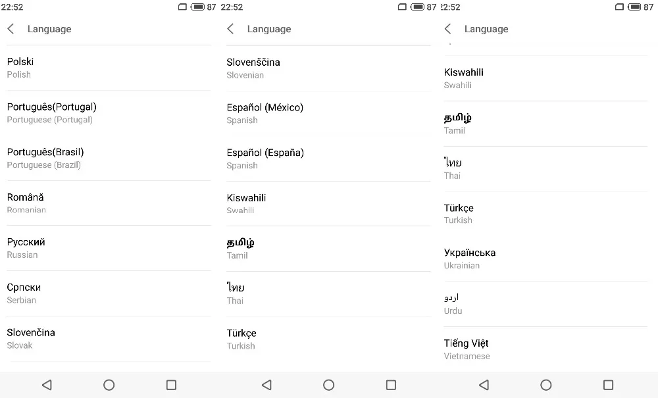This screenshot has width=658, height=398.
Task: Tap the home circle on the leftmost navigation bar
Action: (109, 385)
